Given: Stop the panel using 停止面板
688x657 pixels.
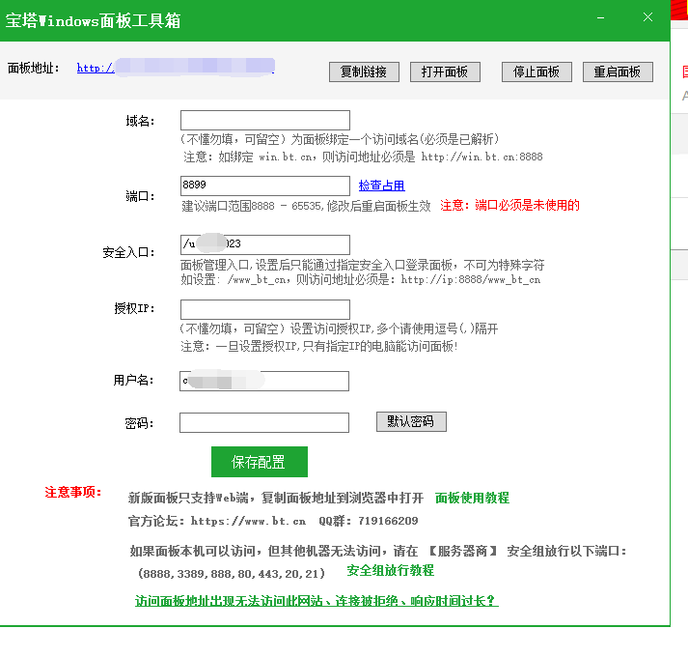Looking at the screenshot, I should 537,71.
